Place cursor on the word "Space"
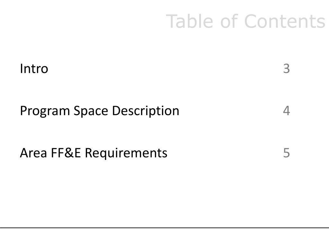This screenshot has width=329, height=247. click(x=91, y=111)
